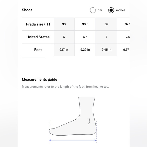
Task: Select the cm radio button
Action: click(93, 10)
